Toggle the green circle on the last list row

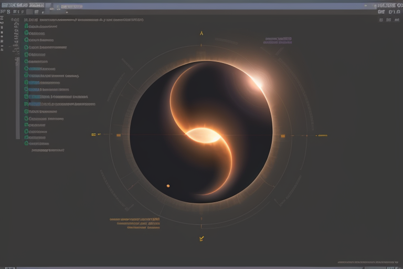(26, 143)
